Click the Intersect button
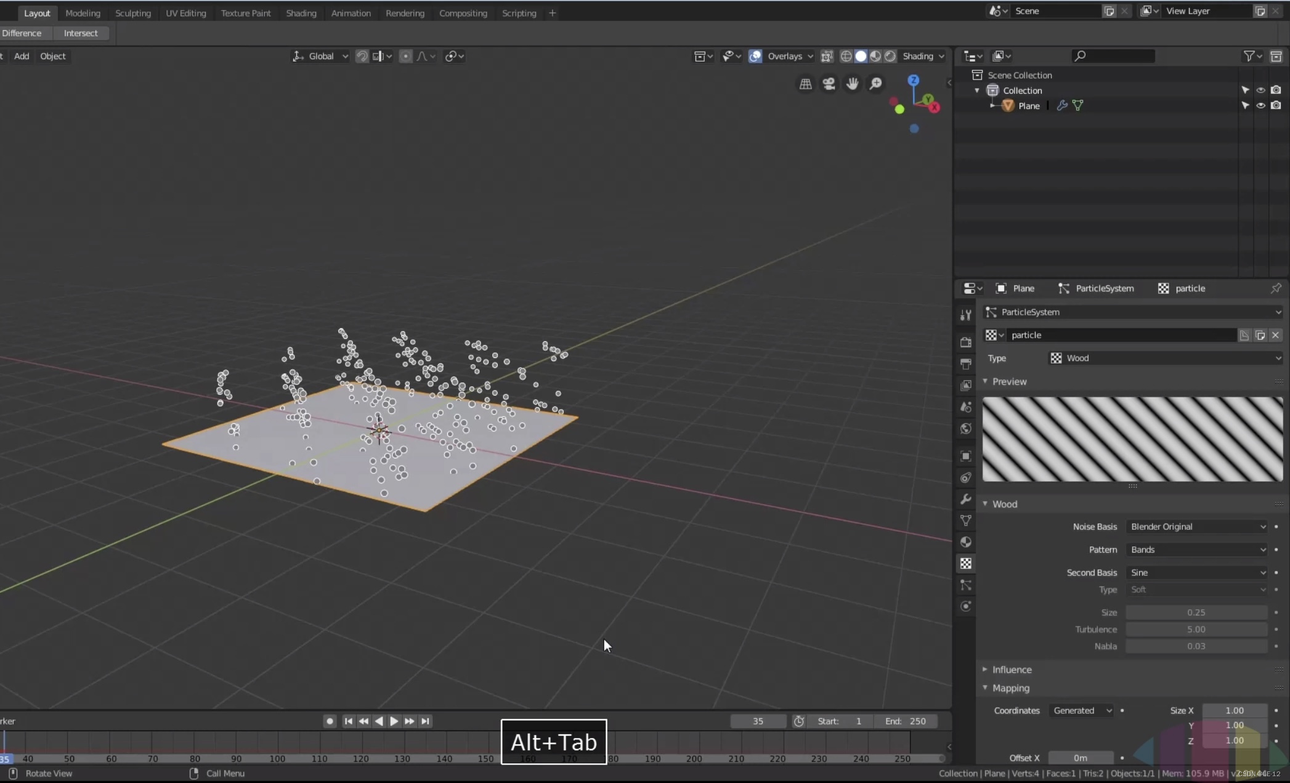Image resolution: width=1290 pixels, height=783 pixels. pyautogui.click(x=81, y=33)
